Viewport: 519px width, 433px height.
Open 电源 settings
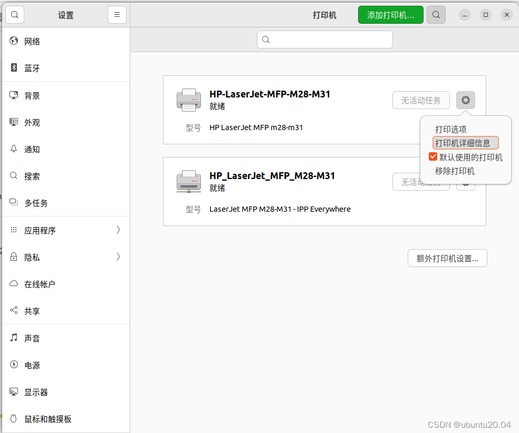66,365
